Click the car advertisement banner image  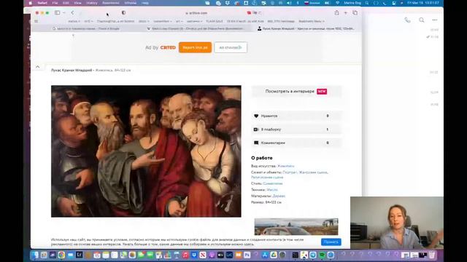click(x=296, y=226)
